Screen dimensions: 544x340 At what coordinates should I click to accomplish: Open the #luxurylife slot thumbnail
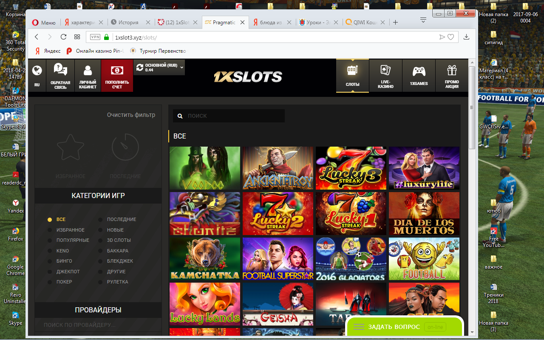[424, 168]
